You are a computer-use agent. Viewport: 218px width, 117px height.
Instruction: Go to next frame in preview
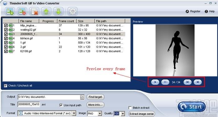(x=198, y=82)
